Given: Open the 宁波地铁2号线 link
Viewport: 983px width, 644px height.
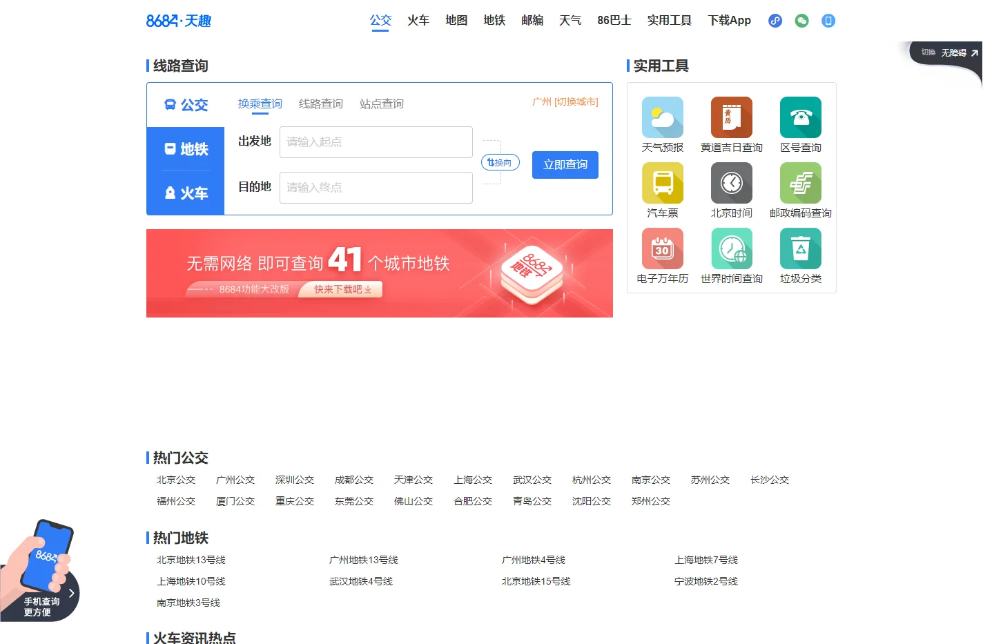Looking at the screenshot, I should 706,581.
